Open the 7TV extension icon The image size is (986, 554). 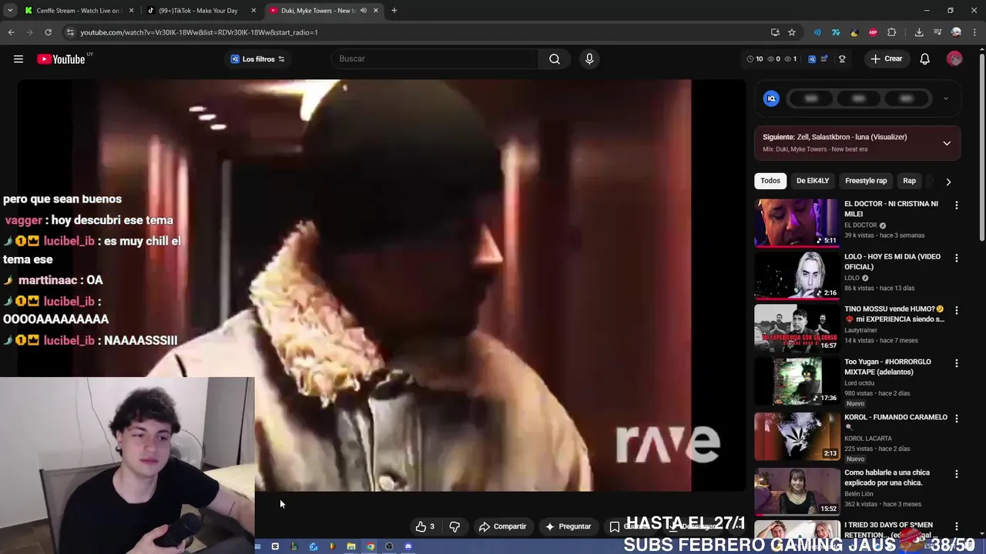point(836,32)
